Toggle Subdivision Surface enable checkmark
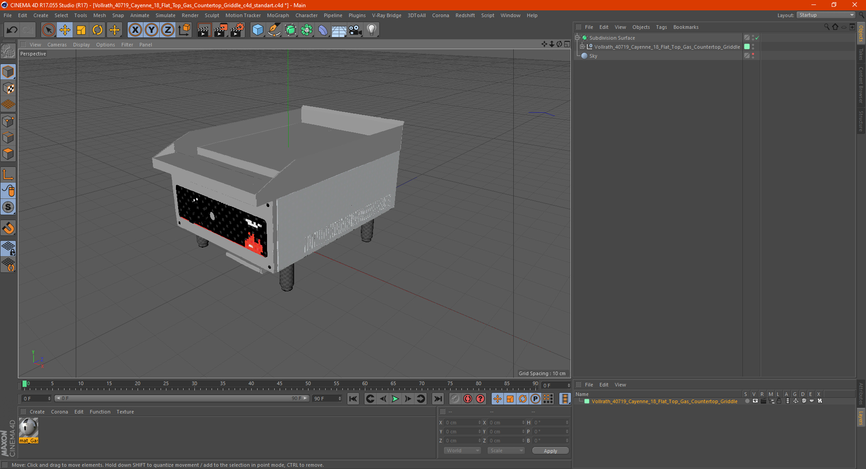The height and width of the screenshot is (469, 866). 757,38
